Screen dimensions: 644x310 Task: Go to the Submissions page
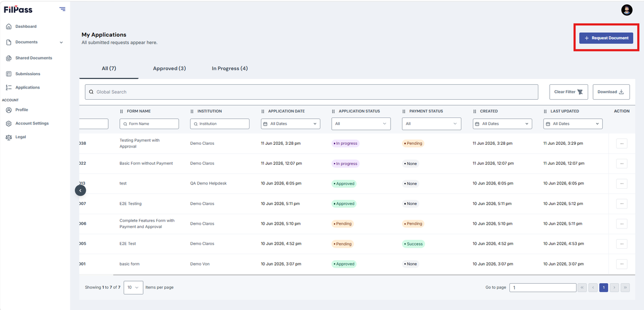tap(23, 73)
